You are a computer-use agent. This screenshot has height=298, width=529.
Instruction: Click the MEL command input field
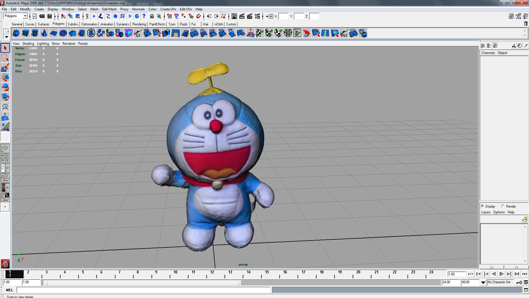[144, 290]
